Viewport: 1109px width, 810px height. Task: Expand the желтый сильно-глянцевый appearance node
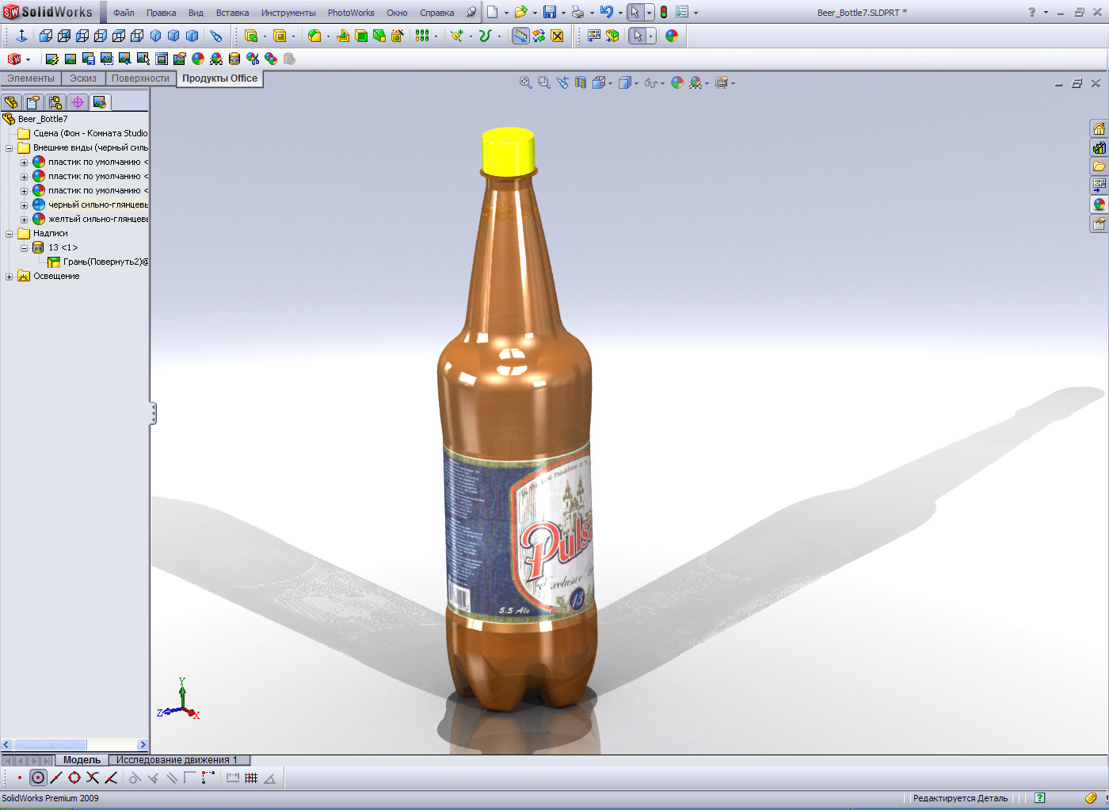click(24, 220)
